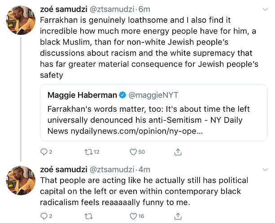Screen dimensions: 275x223
Task: Like the second tweet with 16 likes
Action: coord(133,216)
